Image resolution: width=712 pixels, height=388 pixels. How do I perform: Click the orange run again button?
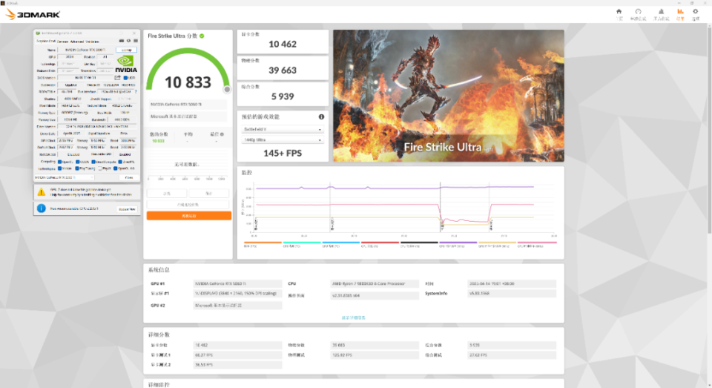189,216
